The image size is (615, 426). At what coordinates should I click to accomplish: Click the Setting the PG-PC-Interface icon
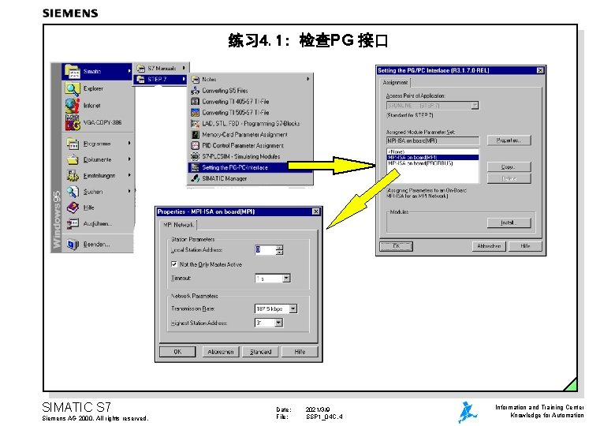point(195,167)
